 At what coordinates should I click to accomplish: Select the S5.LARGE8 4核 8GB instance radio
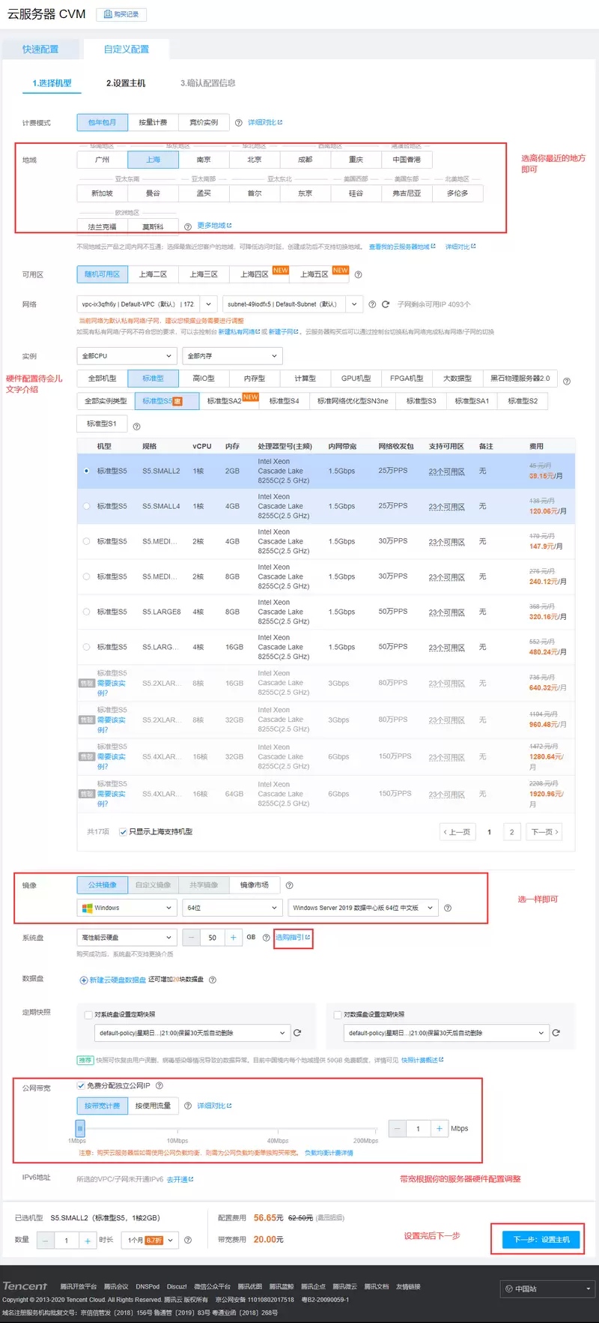click(86, 612)
